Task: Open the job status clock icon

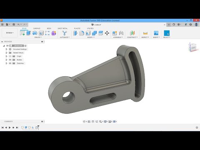Action: pos(179,25)
